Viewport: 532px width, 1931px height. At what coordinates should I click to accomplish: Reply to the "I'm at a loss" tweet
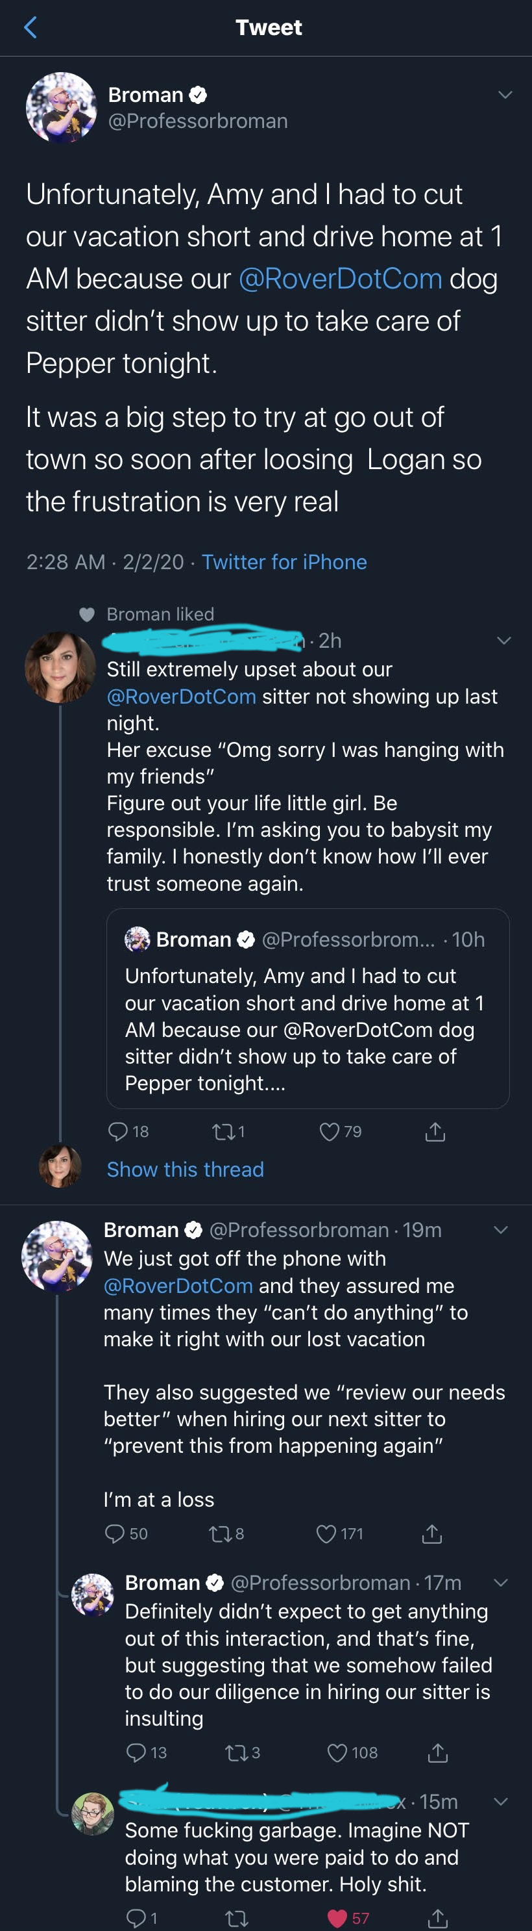tap(114, 1533)
